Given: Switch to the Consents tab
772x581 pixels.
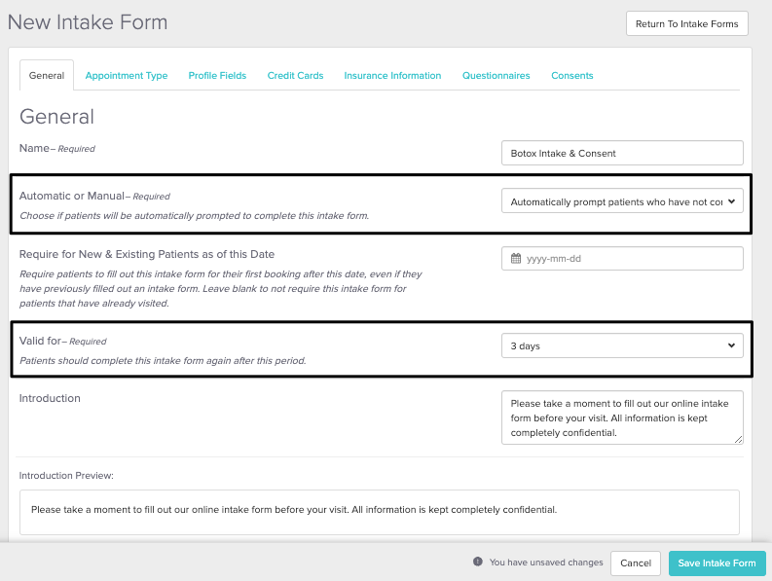Looking at the screenshot, I should (x=571, y=75).
